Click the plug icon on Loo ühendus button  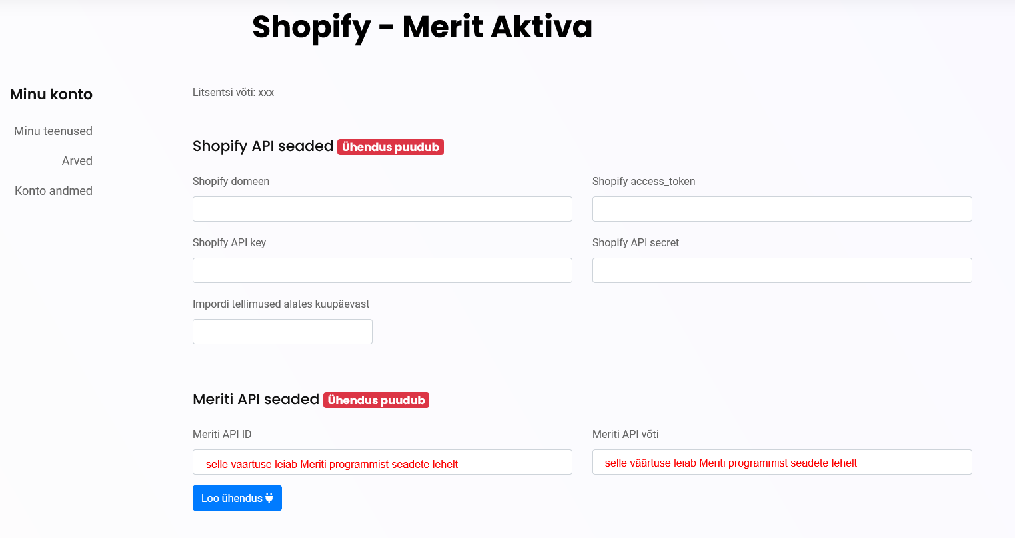(269, 498)
